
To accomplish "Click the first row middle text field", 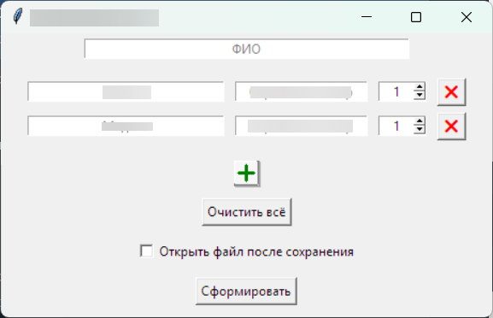I will coord(302,91).
